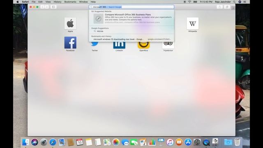Viewport: 263px width, 148px height.
Task: Zoom Safari with the green window button
Action: (37, 7)
